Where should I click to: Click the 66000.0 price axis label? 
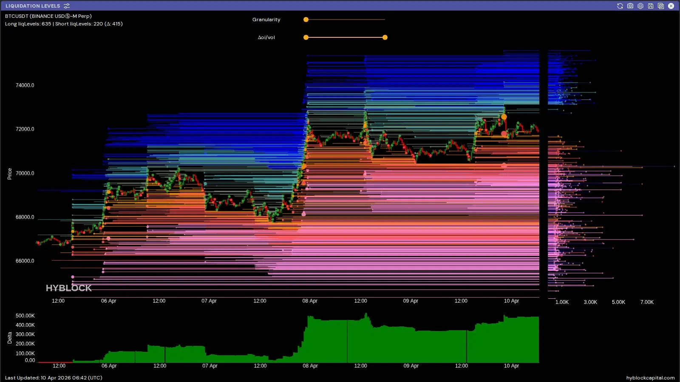point(25,261)
